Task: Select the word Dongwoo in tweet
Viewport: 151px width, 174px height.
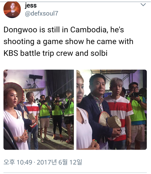Action: 20,30
